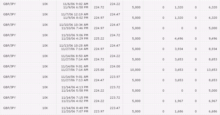Select the 4,496 value

tap(179, 39)
